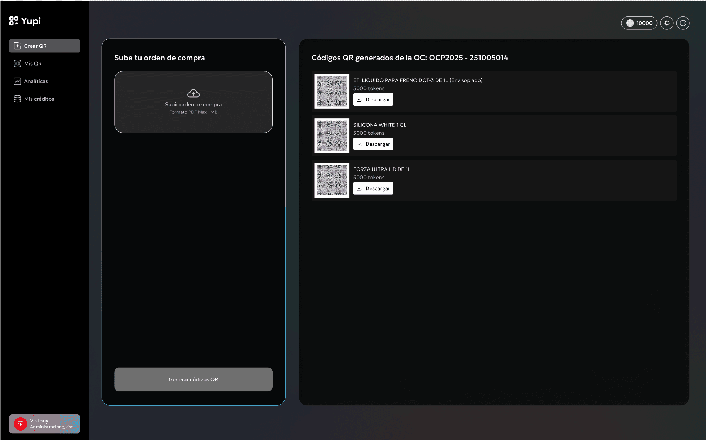
Task: Click the cloud upload icon
Action: coord(193,93)
